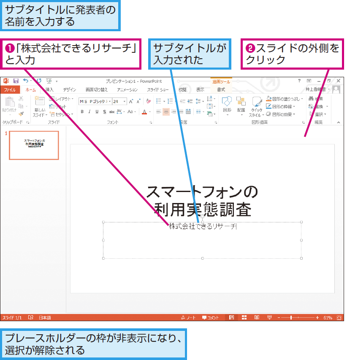Viewport: 358px width, 360px height.
Task: Click inside the subtitle text 株式会社できるリサーチ
Action: pos(203,226)
